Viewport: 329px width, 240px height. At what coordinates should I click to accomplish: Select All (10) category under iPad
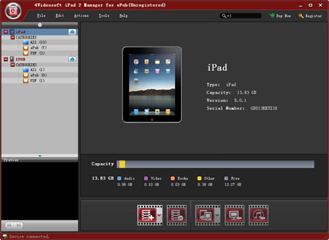pos(38,42)
